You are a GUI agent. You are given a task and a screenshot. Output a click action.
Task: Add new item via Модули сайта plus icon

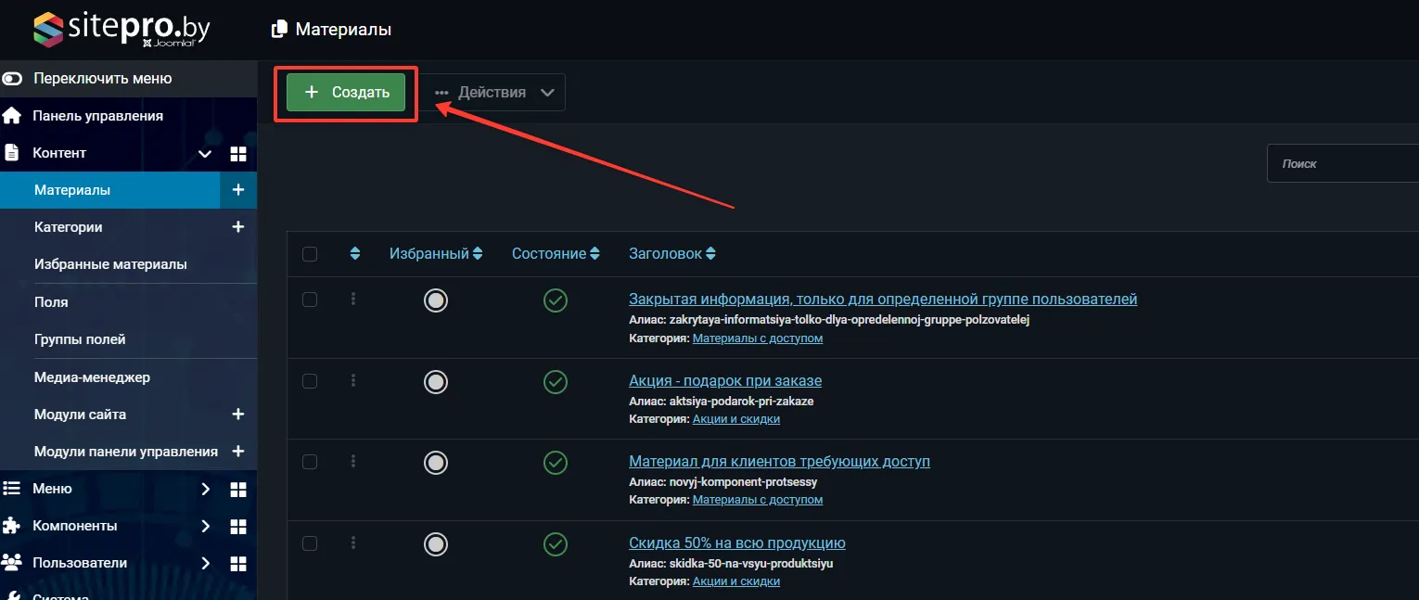pyautogui.click(x=238, y=415)
